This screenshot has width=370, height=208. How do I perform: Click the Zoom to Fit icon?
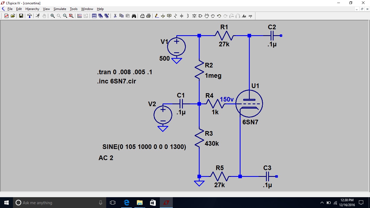71,16
